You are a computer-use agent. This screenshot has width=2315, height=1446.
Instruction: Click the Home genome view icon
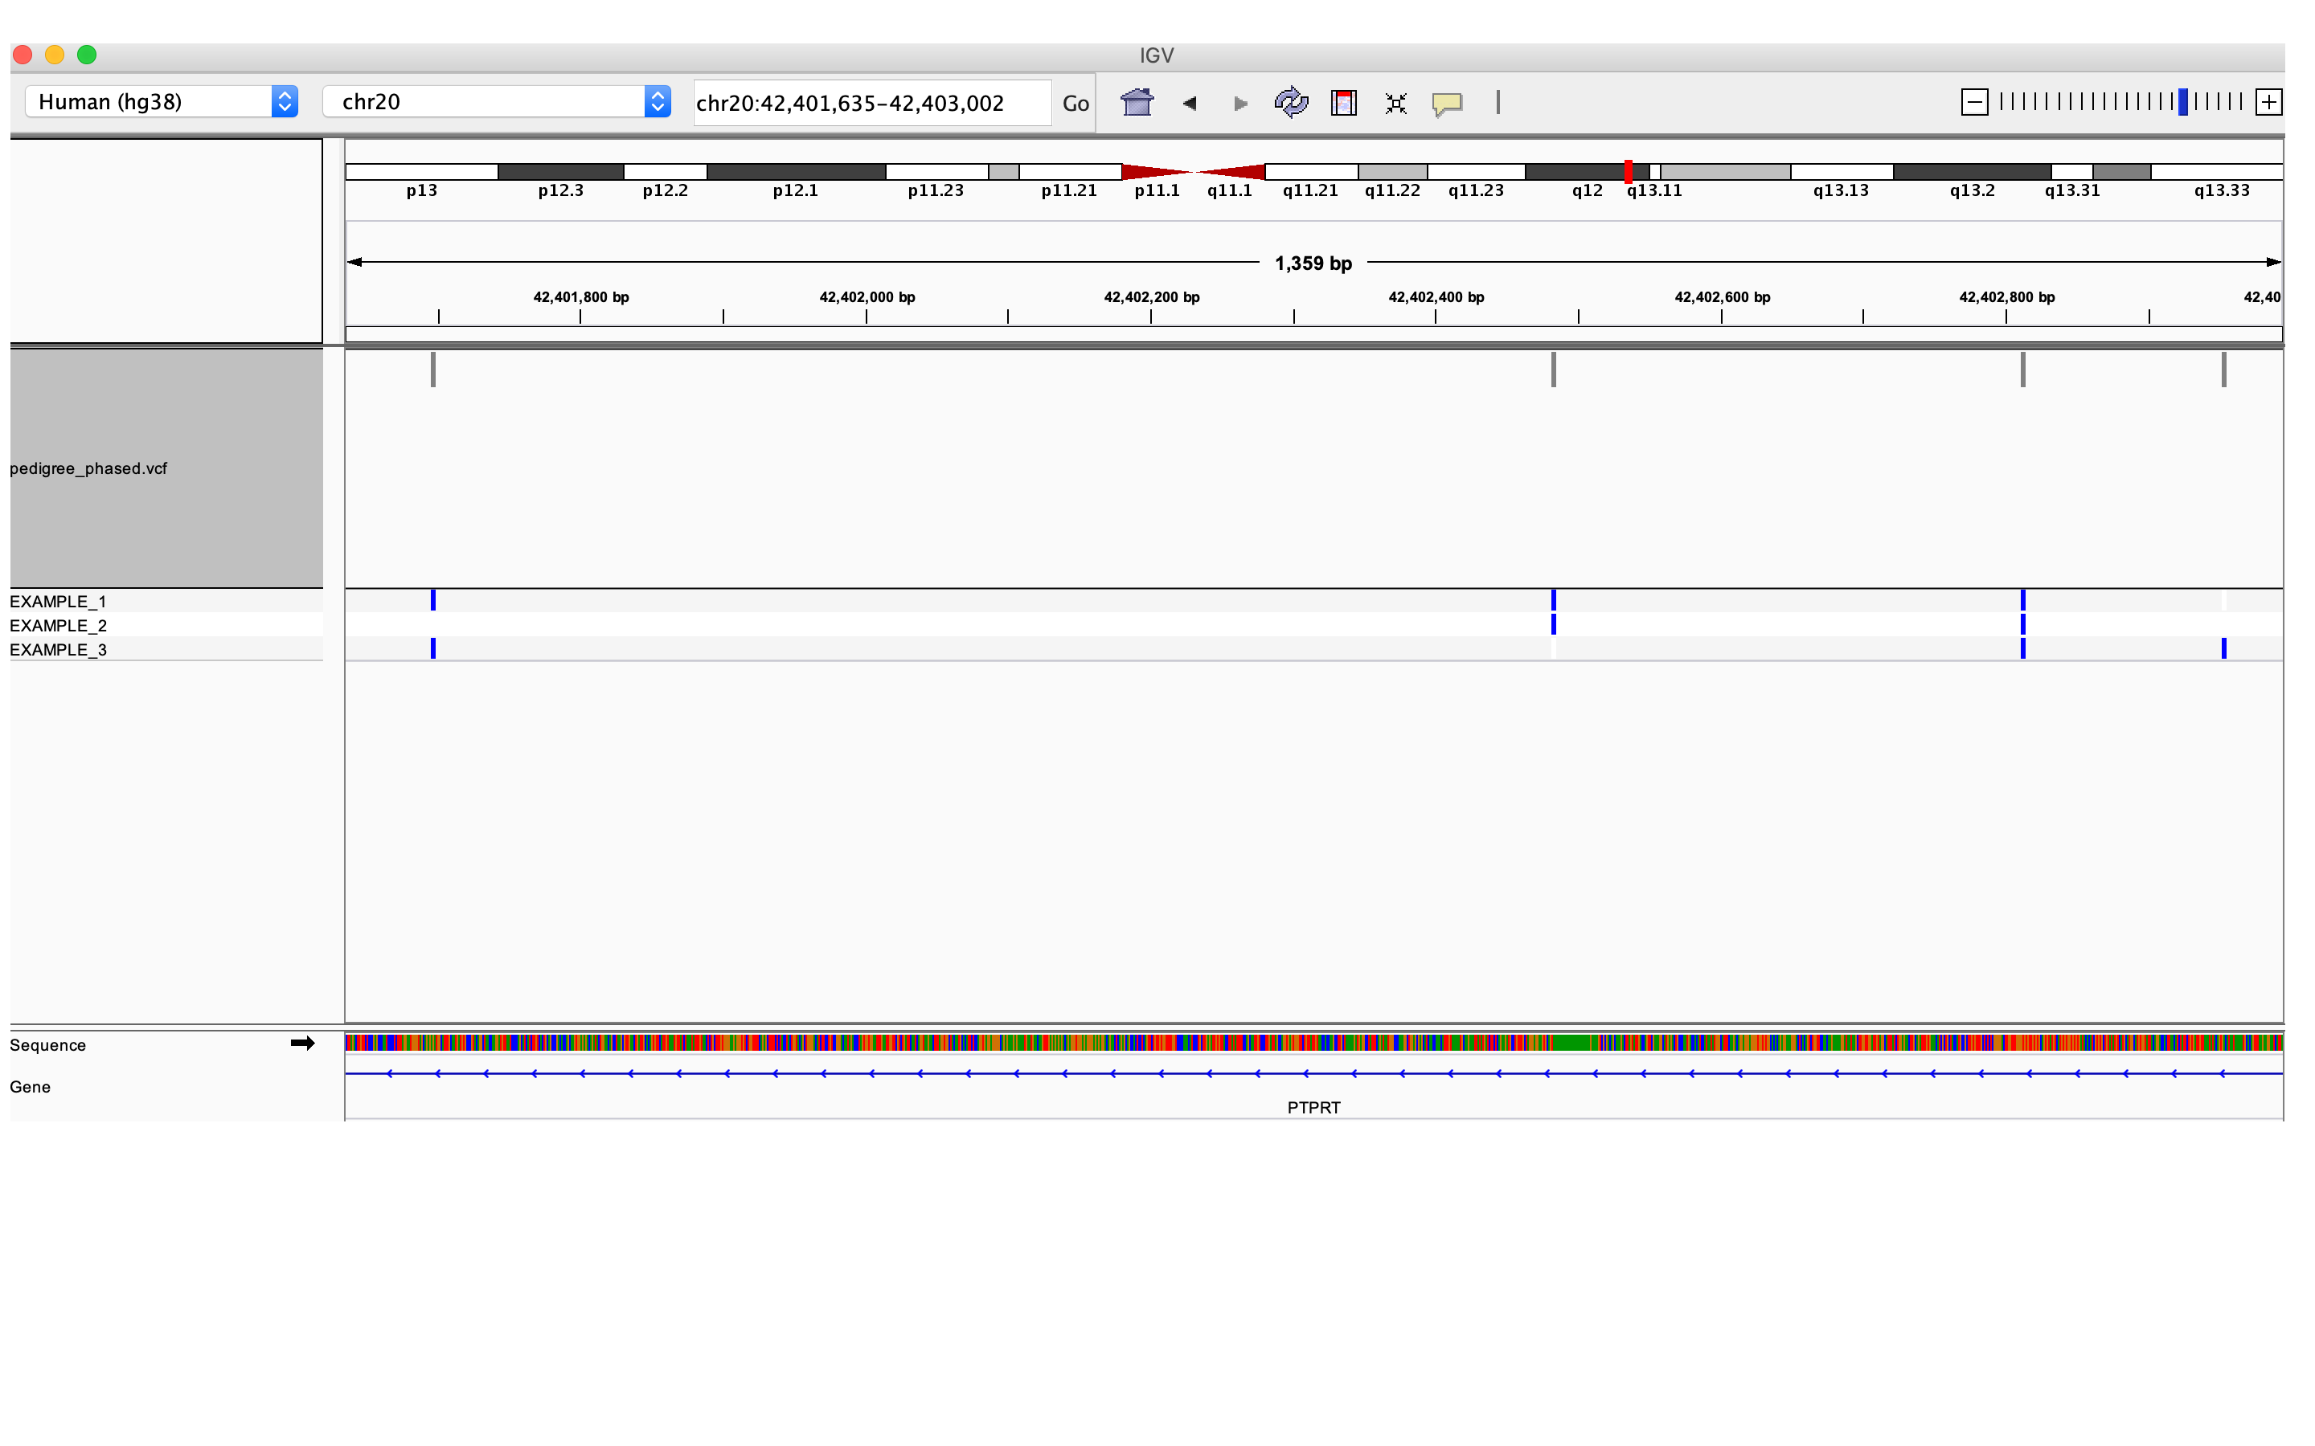pos(1137,102)
